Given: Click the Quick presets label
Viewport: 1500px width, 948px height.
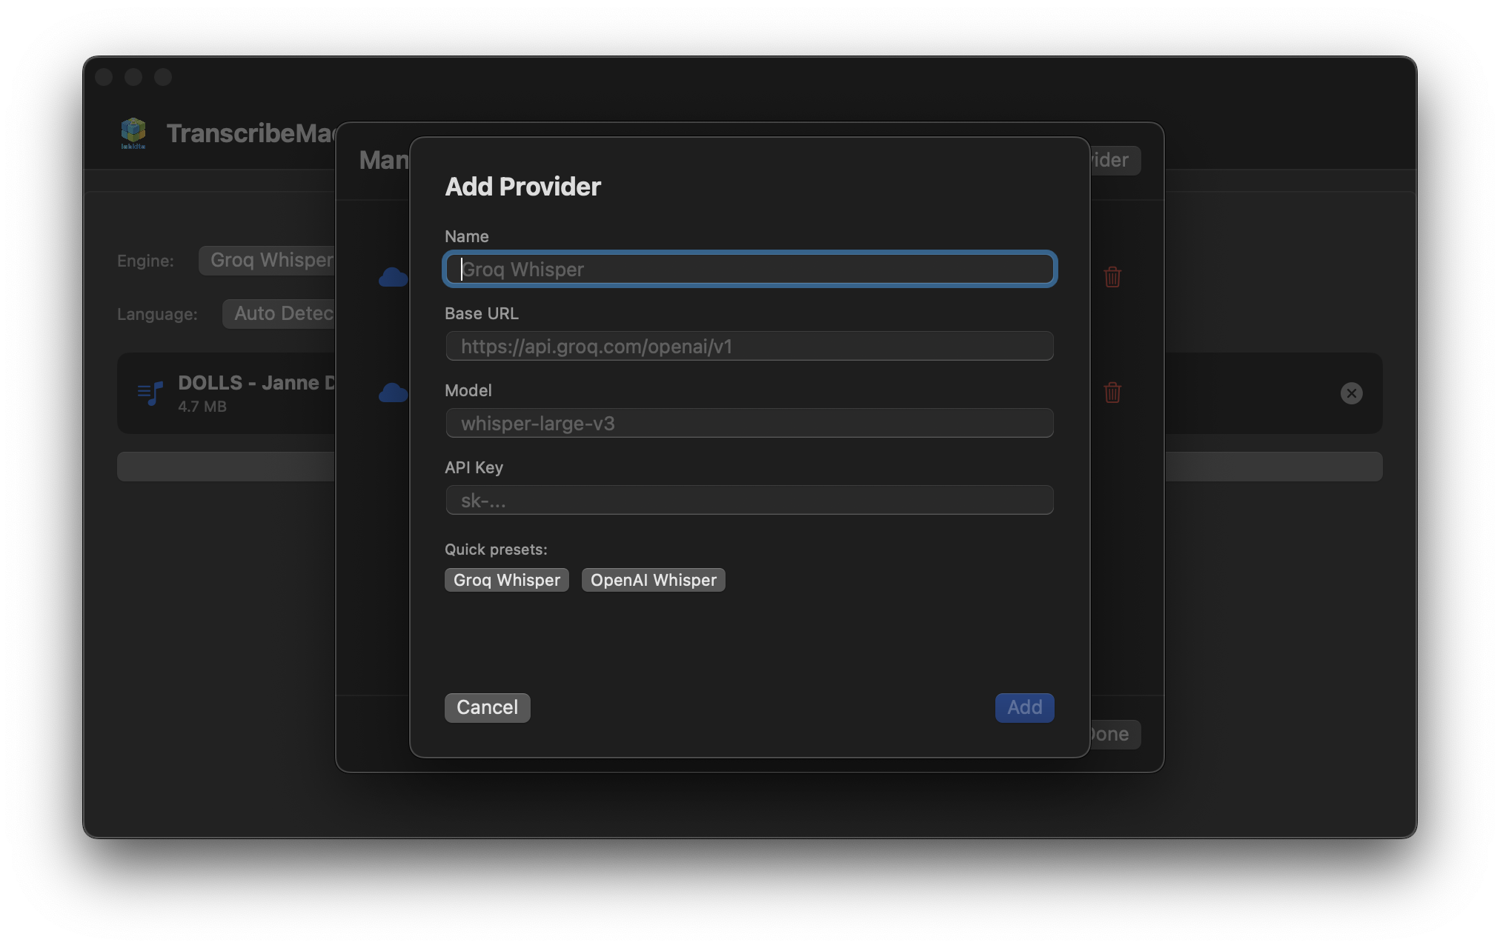Looking at the screenshot, I should click(x=496, y=550).
